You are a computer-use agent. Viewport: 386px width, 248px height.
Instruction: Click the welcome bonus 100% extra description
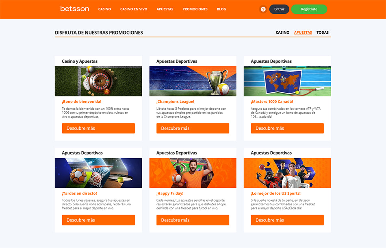tap(95, 113)
